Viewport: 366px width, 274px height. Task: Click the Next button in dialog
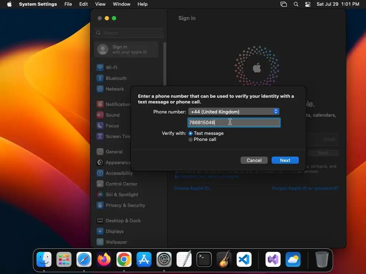tap(285, 160)
